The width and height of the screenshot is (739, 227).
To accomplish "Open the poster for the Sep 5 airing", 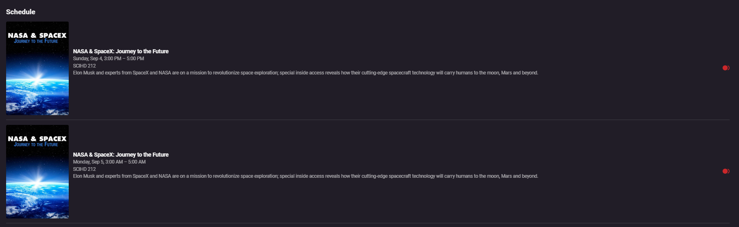I will point(37,172).
